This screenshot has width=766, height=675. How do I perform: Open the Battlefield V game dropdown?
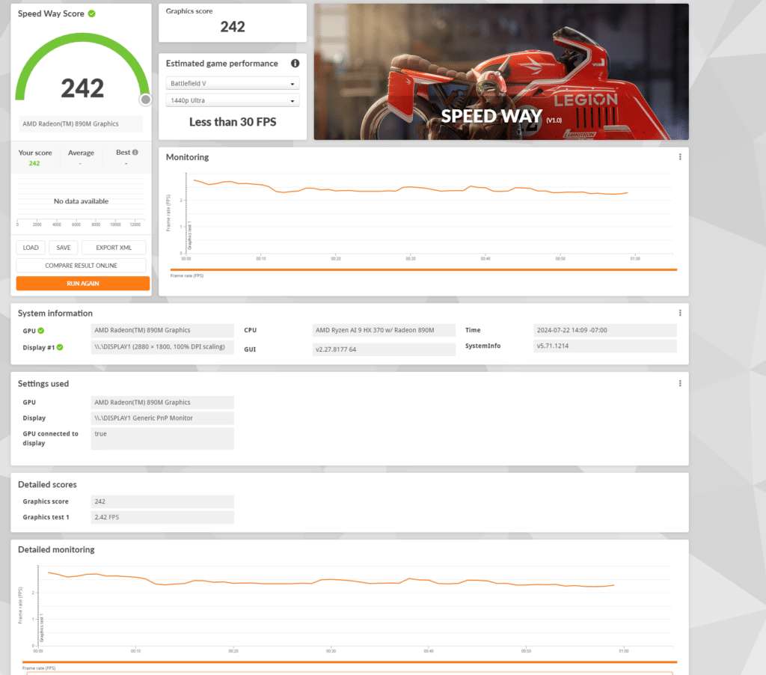point(233,83)
